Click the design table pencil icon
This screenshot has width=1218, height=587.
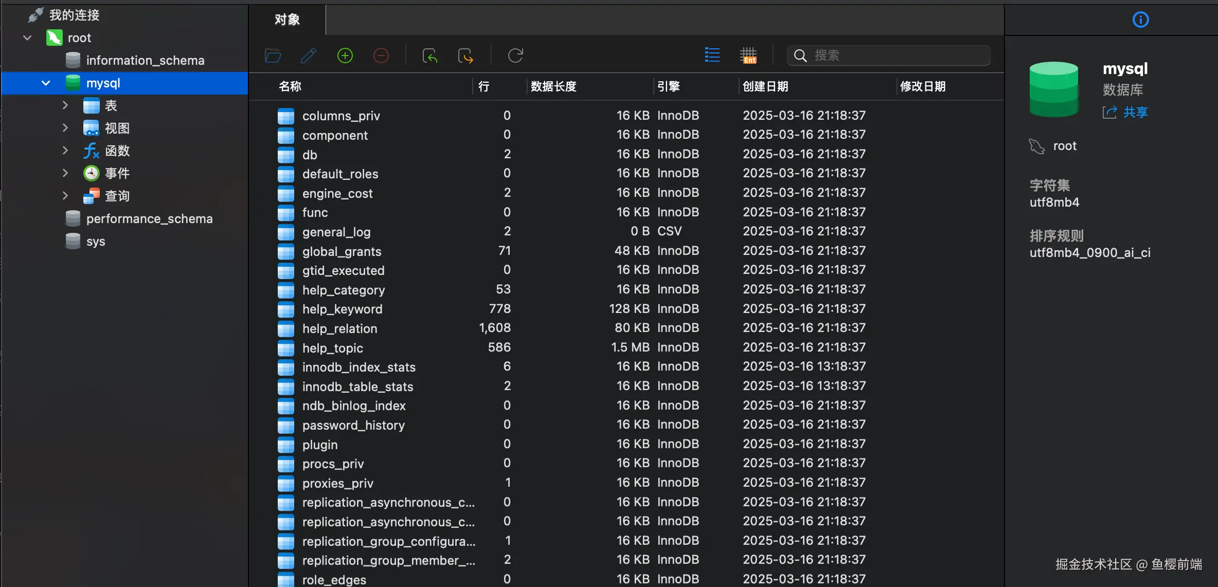(x=309, y=56)
